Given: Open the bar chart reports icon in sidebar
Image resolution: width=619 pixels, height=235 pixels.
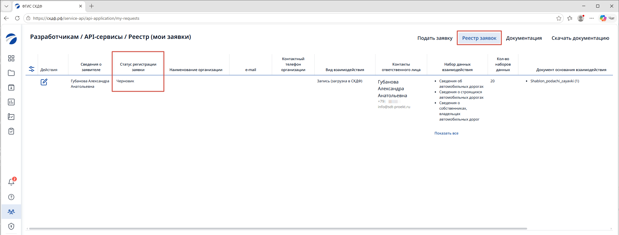Looking at the screenshot, I should 11,102.
